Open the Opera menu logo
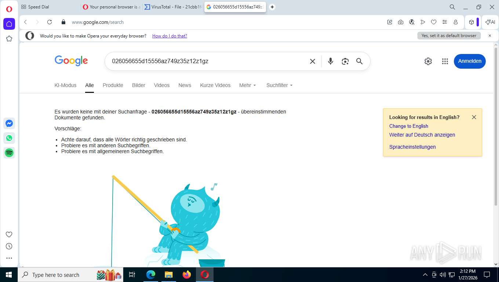 [9, 9]
